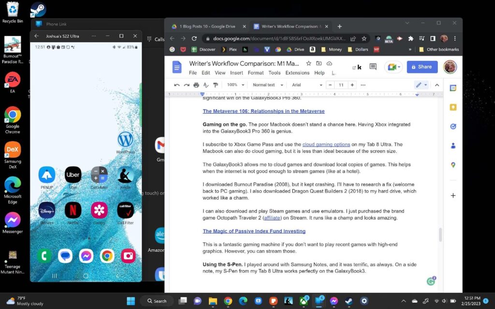
Task: Launch Uber app on phone screen
Action: pyautogui.click(x=73, y=175)
